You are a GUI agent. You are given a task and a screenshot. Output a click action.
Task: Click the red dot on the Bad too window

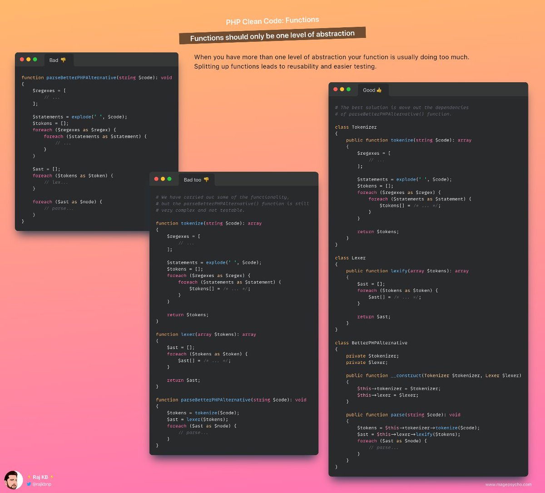[156, 179]
